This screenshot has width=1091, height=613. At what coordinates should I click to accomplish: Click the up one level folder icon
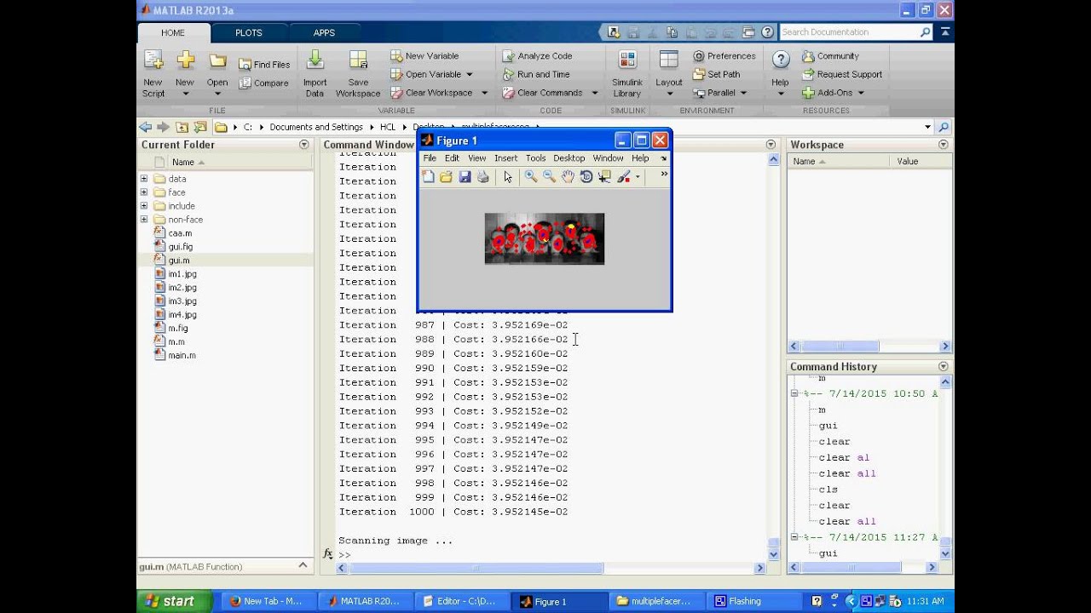point(182,127)
